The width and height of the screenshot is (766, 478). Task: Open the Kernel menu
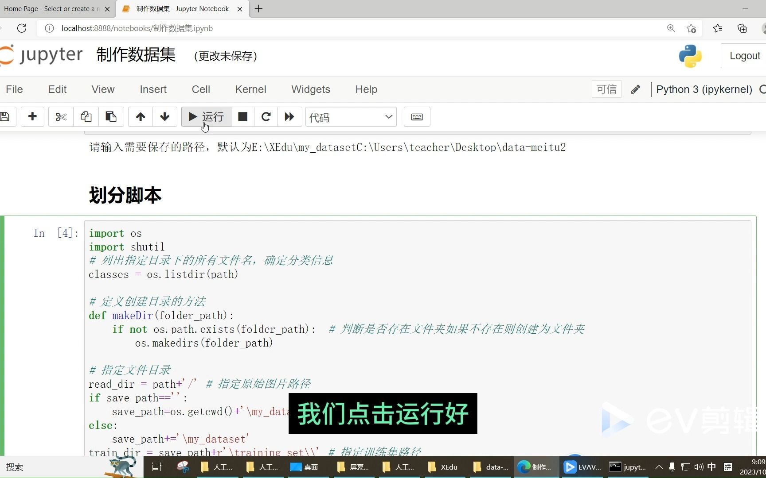pos(250,89)
